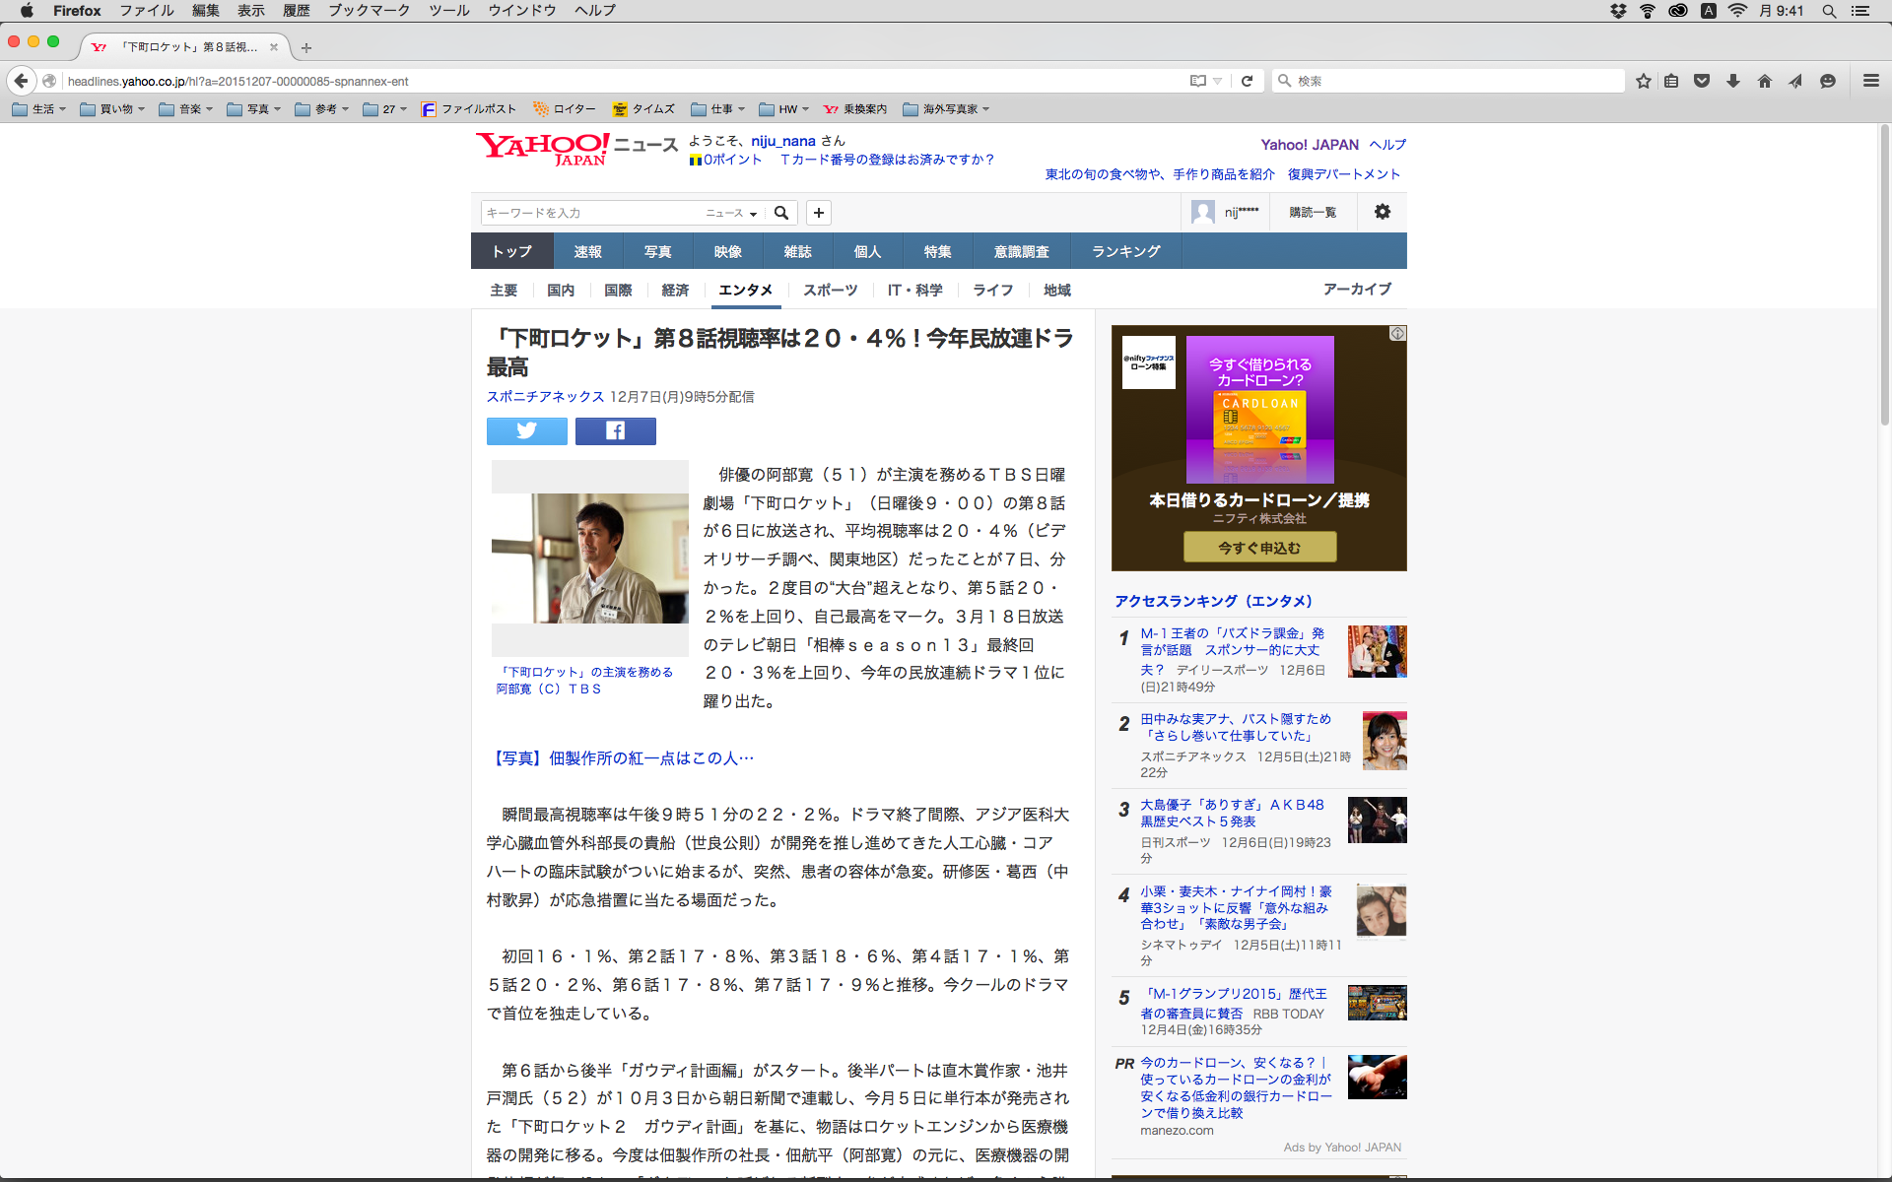Screen dimensions: 1892x1182
Task: Switch to the ランキング navigation tab
Action: click(x=1125, y=251)
